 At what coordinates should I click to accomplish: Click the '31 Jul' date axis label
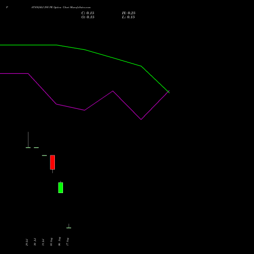(43, 242)
